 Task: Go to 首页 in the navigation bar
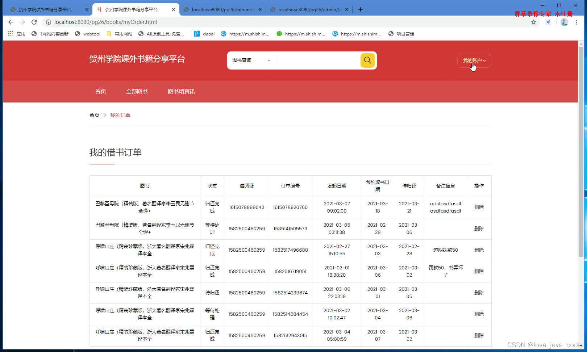(100, 91)
